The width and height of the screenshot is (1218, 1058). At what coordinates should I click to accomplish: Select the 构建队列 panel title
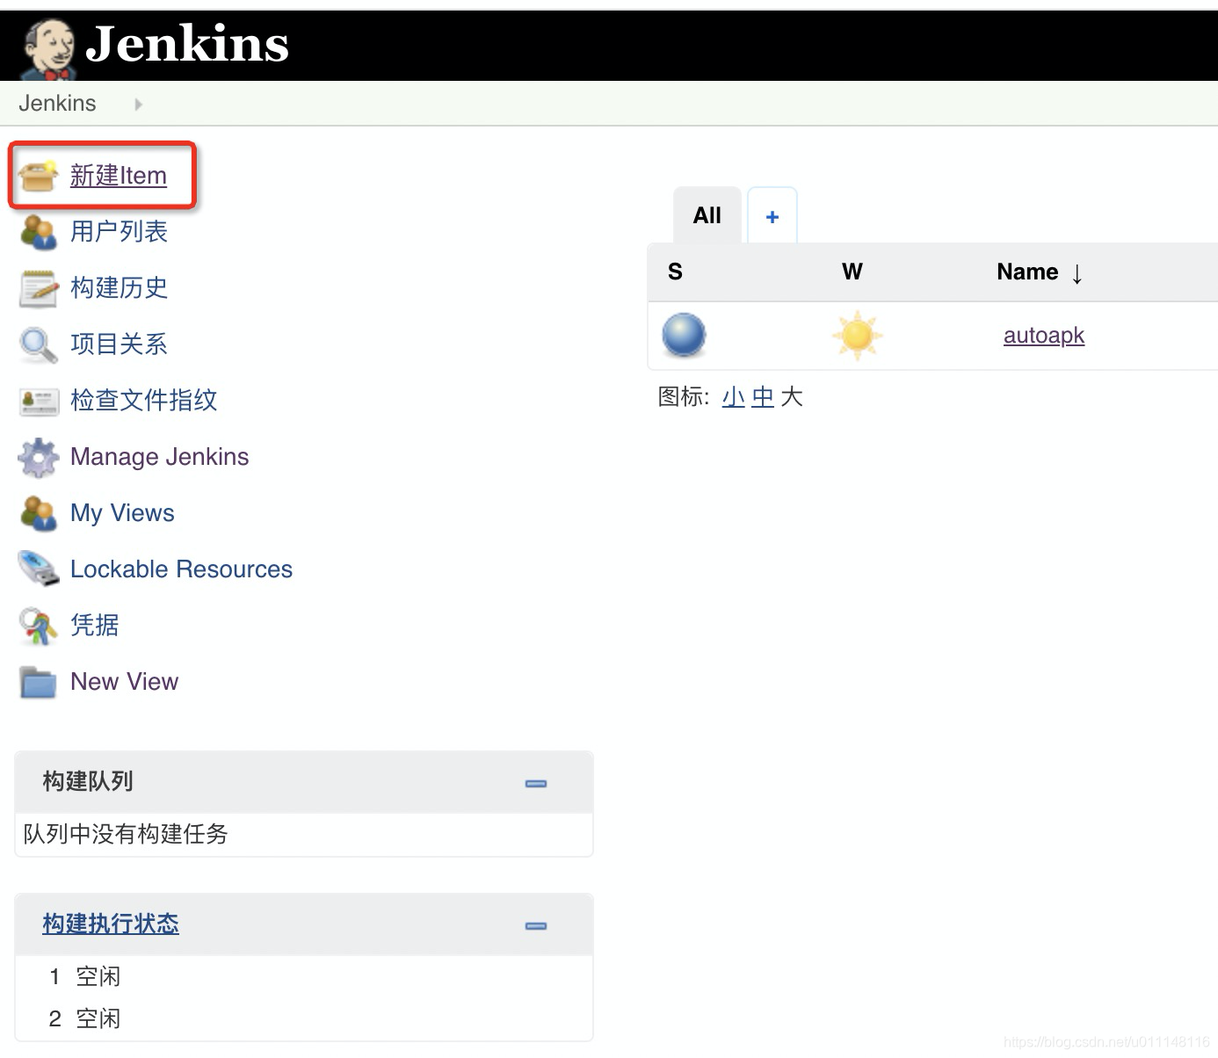pos(88,781)
